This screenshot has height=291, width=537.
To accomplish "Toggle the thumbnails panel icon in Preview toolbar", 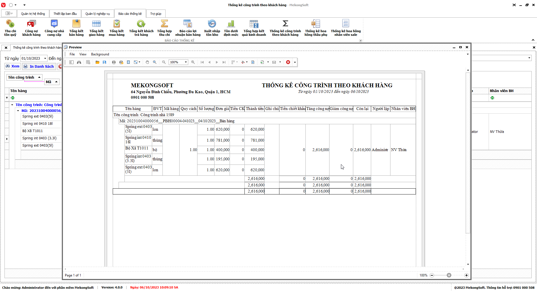I will (71, 62).
